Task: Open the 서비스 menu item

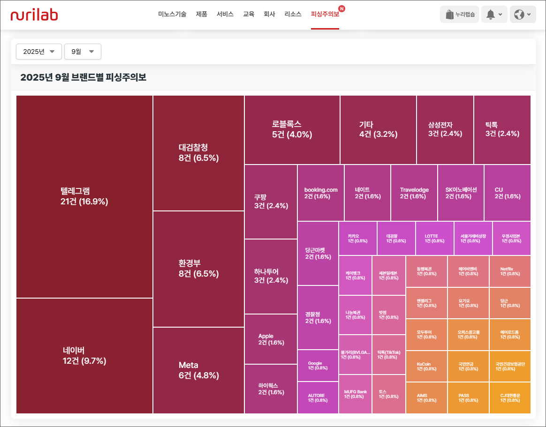Action: pyautogui.click(x=225, y=14)
